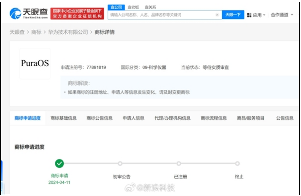This screenshot has width=301, height=196.
Task: Select the 查公司 search tab
Action: [x=116, y=7]
